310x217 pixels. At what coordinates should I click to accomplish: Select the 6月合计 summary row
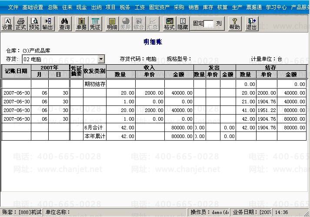[154, 128]
